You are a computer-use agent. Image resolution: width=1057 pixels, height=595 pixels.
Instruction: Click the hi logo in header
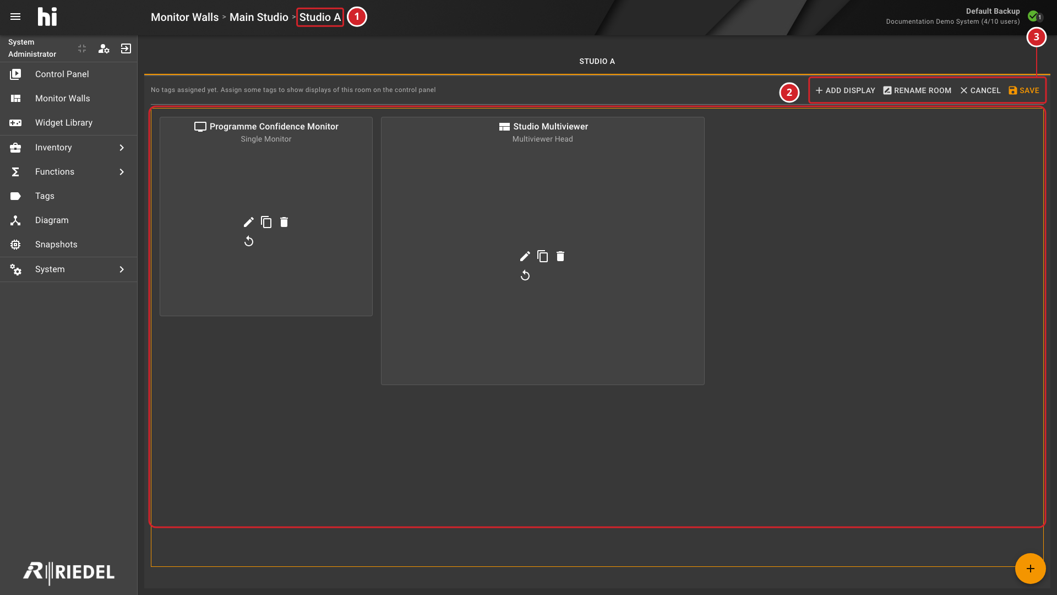click(47, 17)
